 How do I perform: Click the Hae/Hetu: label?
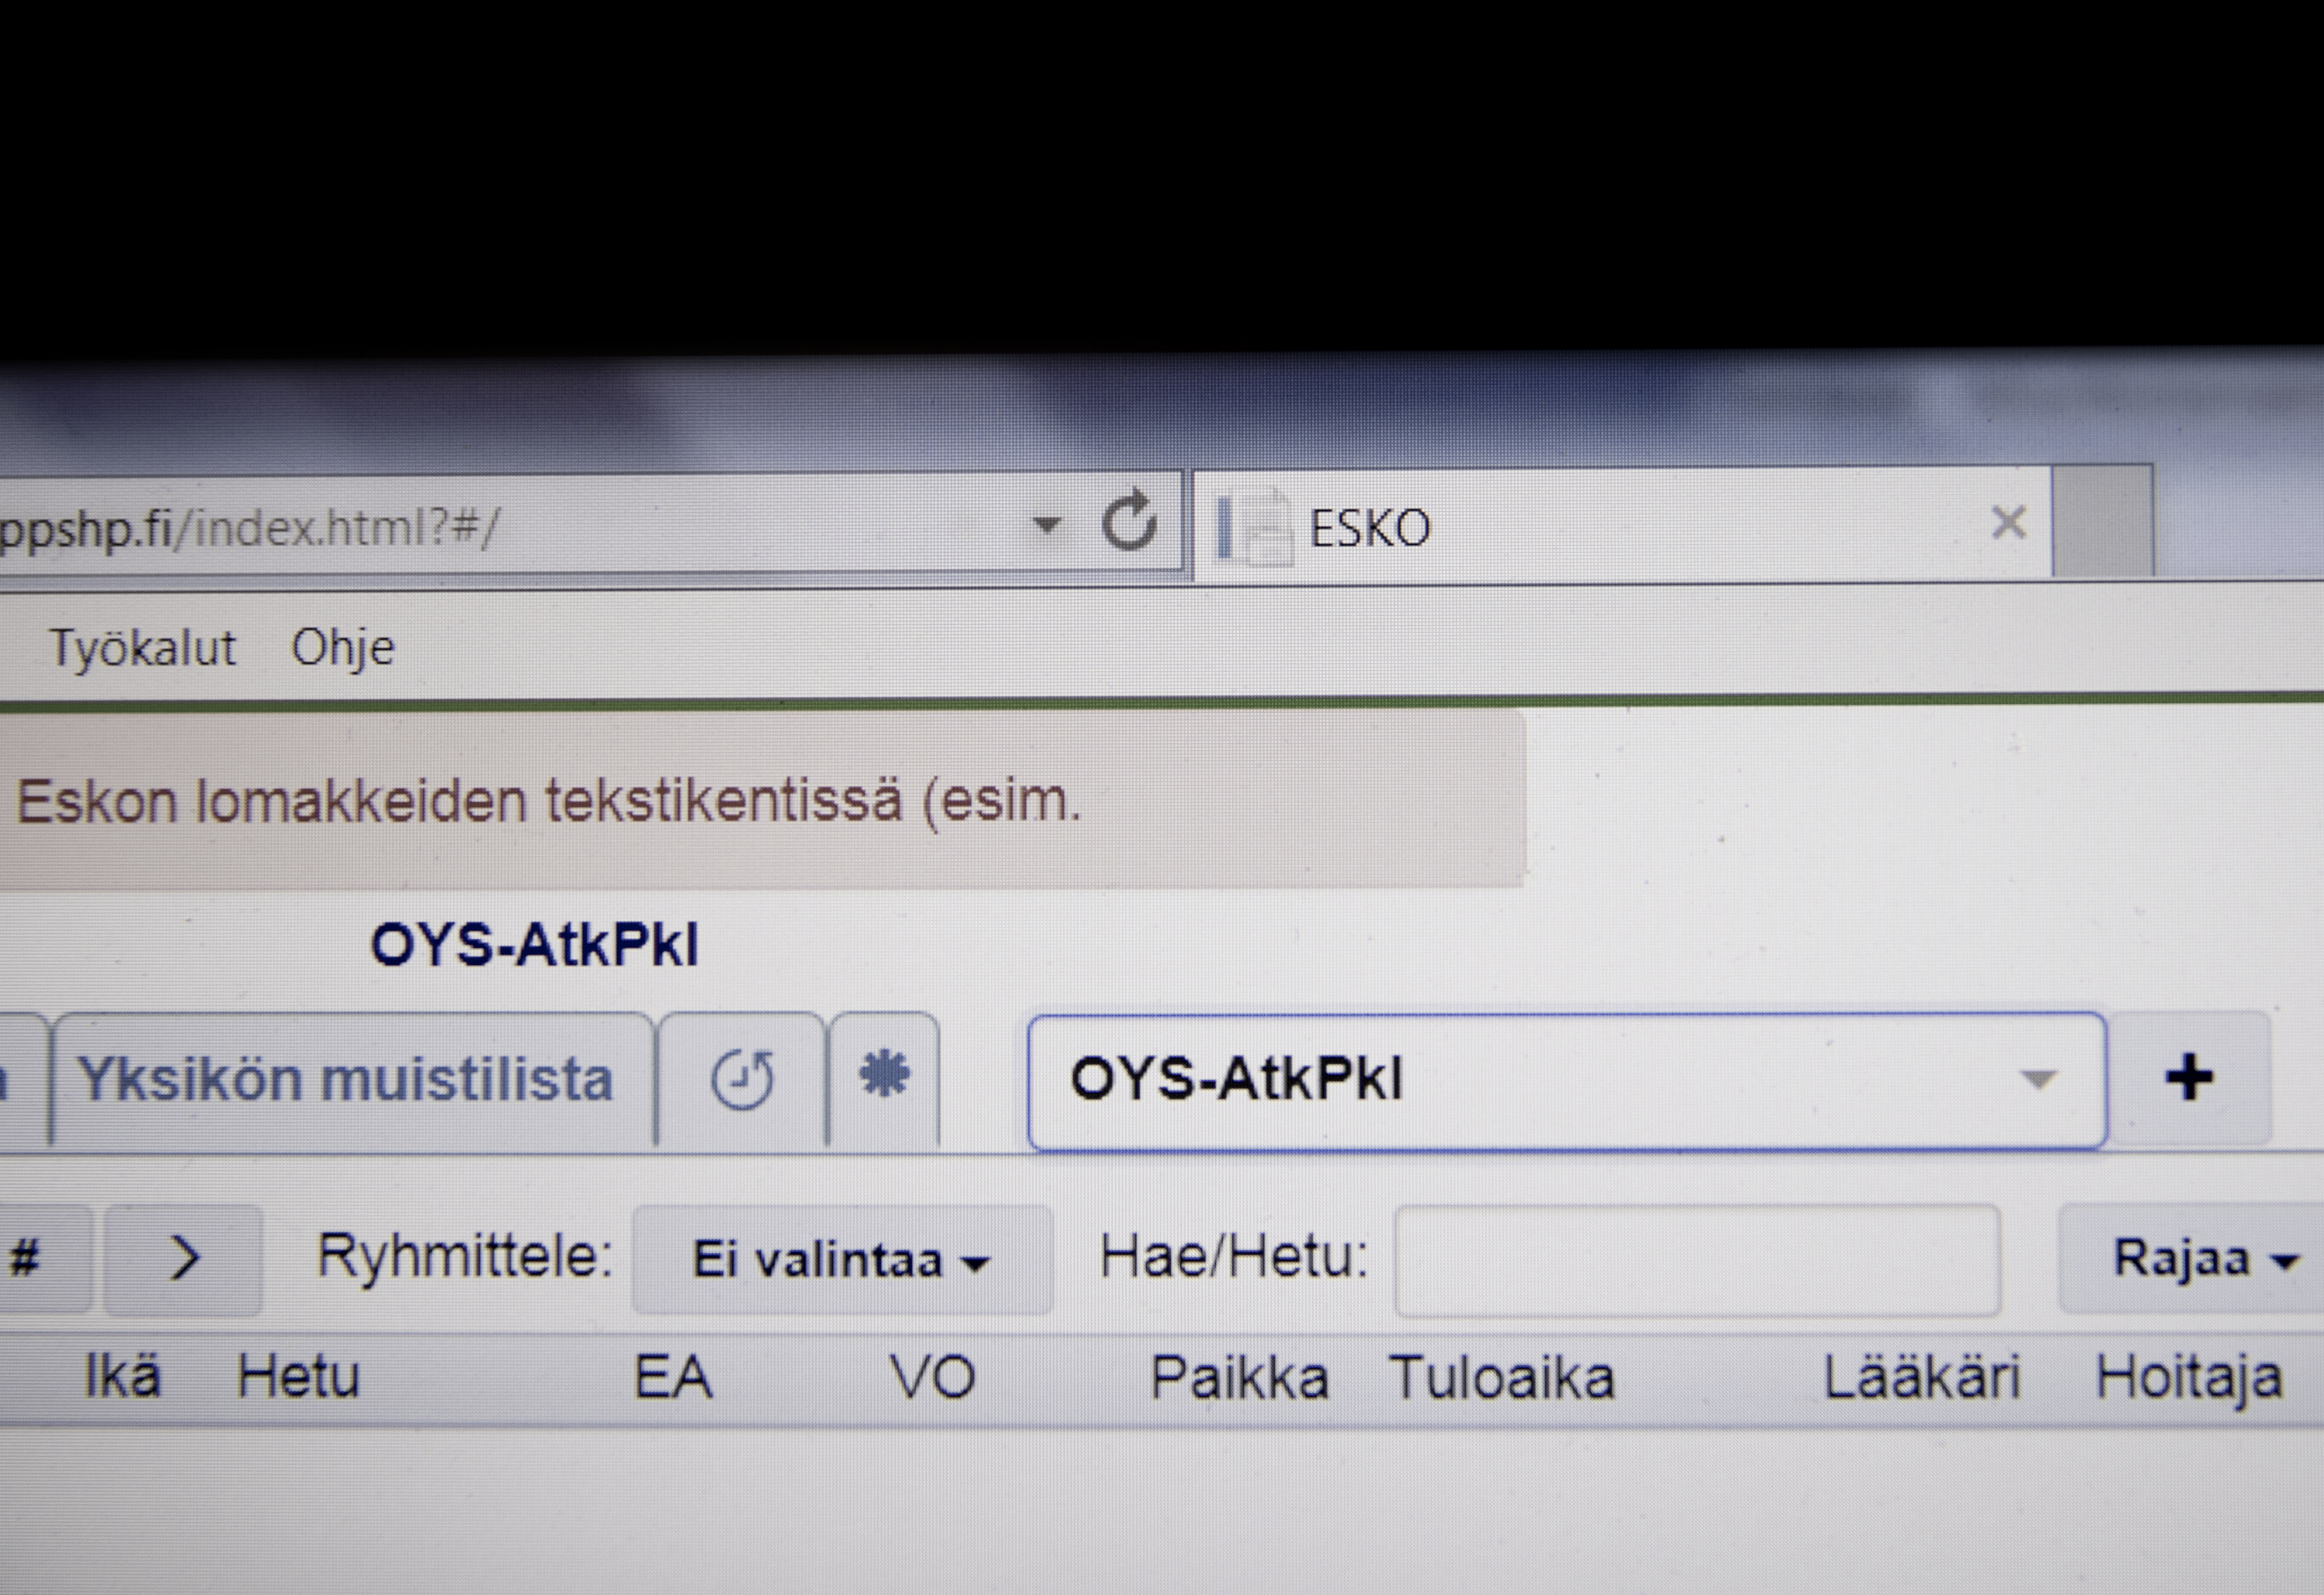(1234, 1257)
